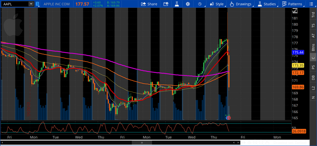The width and height of the screenshot is (317, 146).
Task: Open the Drawing set: Default selector
Action: point(291,143)
